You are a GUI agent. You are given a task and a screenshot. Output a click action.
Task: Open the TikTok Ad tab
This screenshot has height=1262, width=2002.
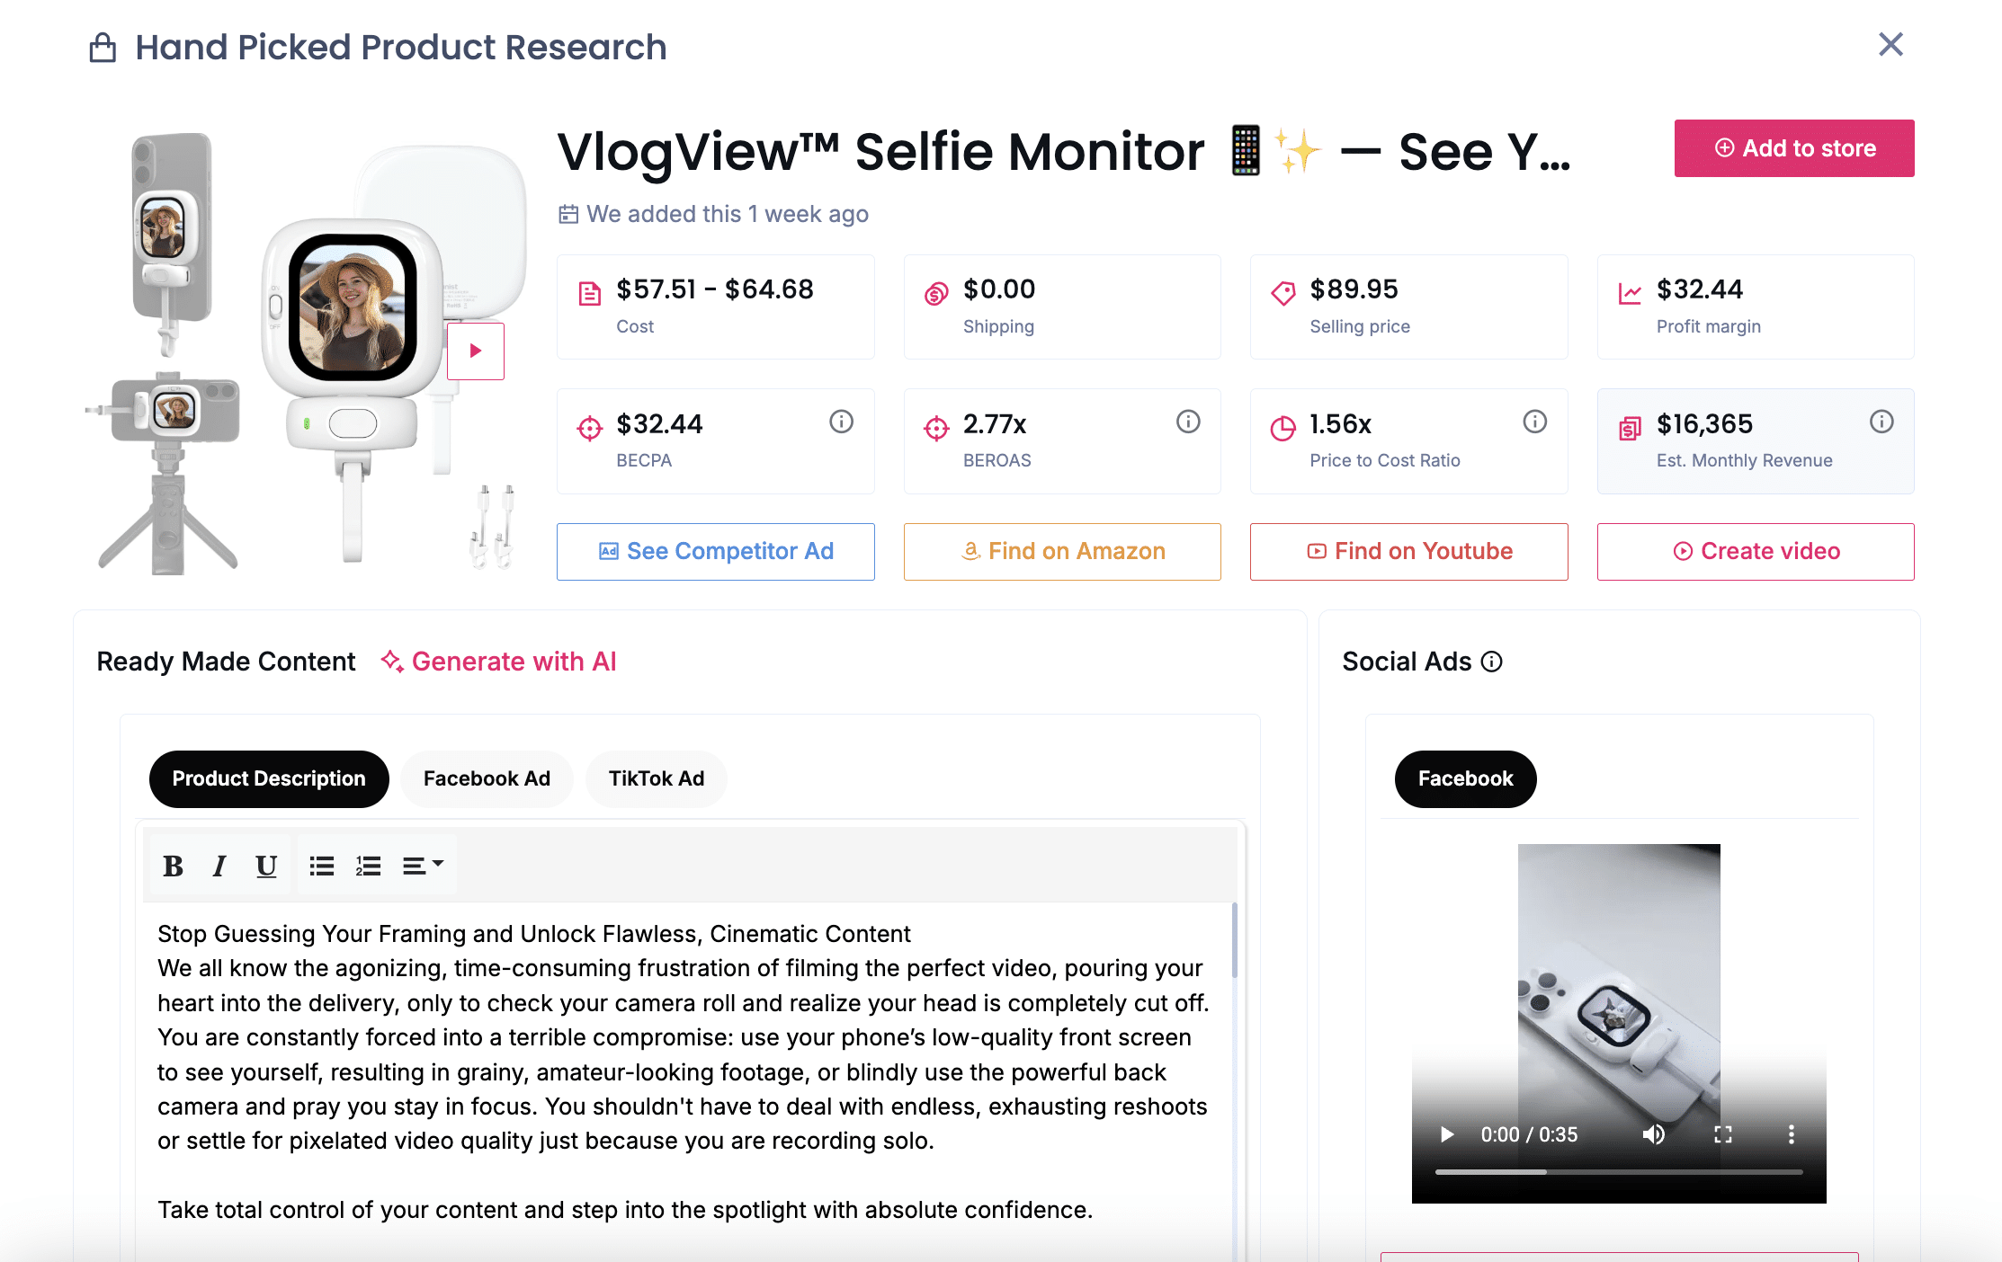657,778
